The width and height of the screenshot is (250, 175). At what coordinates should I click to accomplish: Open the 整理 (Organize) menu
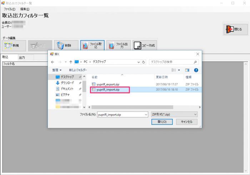pyautogui.click(x=57, y=70)
